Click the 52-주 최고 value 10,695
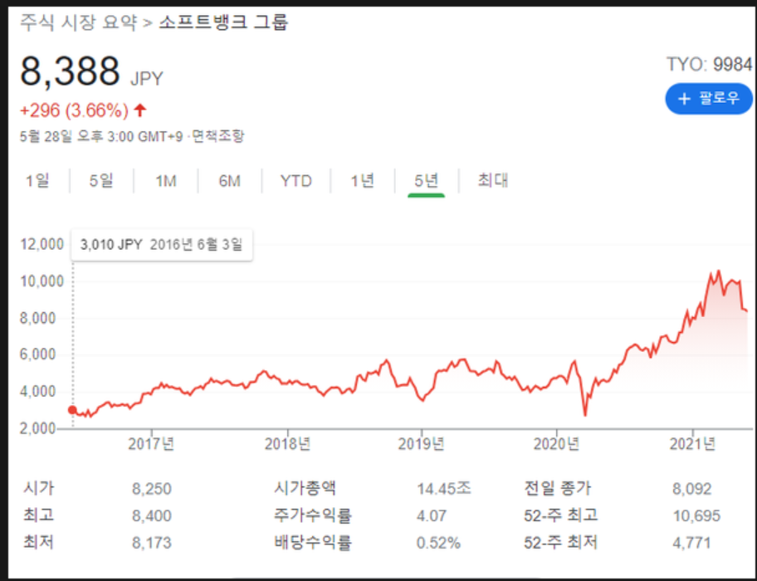 (x=696, y=516)
